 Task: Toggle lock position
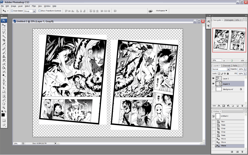click(x=225, y=74)
